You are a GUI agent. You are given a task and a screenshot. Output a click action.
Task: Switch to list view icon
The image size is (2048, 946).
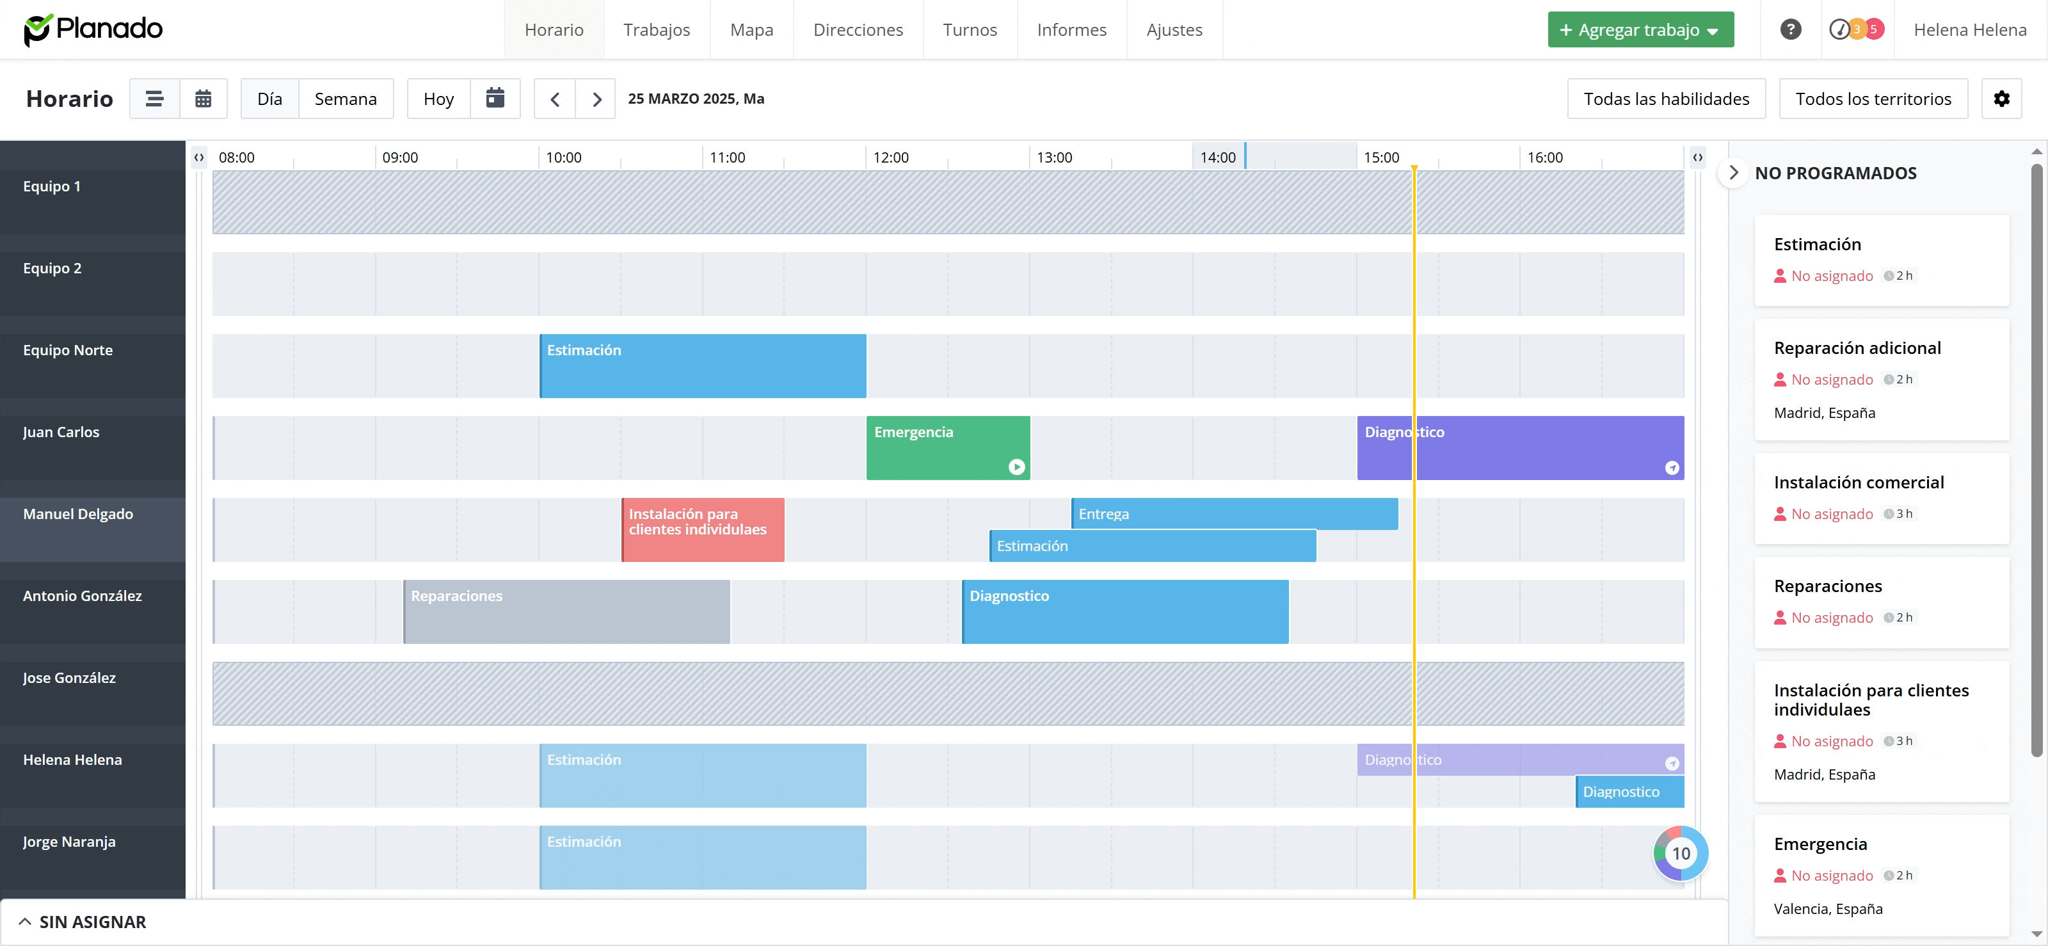[154, 99]
